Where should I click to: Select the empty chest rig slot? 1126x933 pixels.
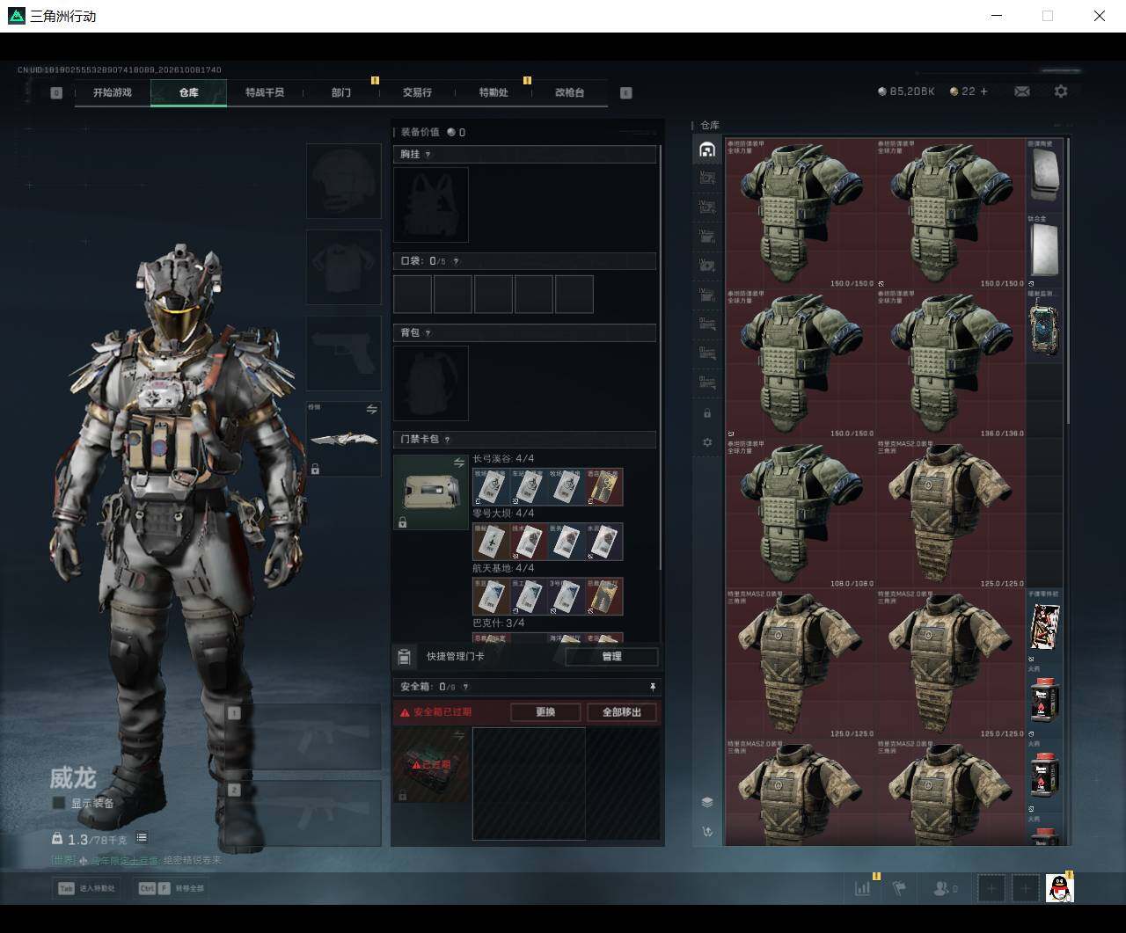[x=430, y=204]
